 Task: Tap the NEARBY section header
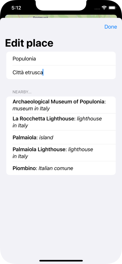pos(22,92)
